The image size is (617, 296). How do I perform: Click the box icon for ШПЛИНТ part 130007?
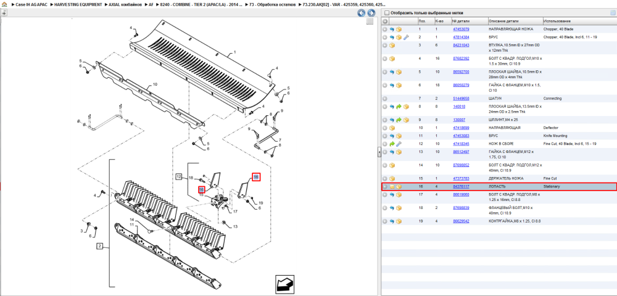pyautogui.click(x=406, y=120)
